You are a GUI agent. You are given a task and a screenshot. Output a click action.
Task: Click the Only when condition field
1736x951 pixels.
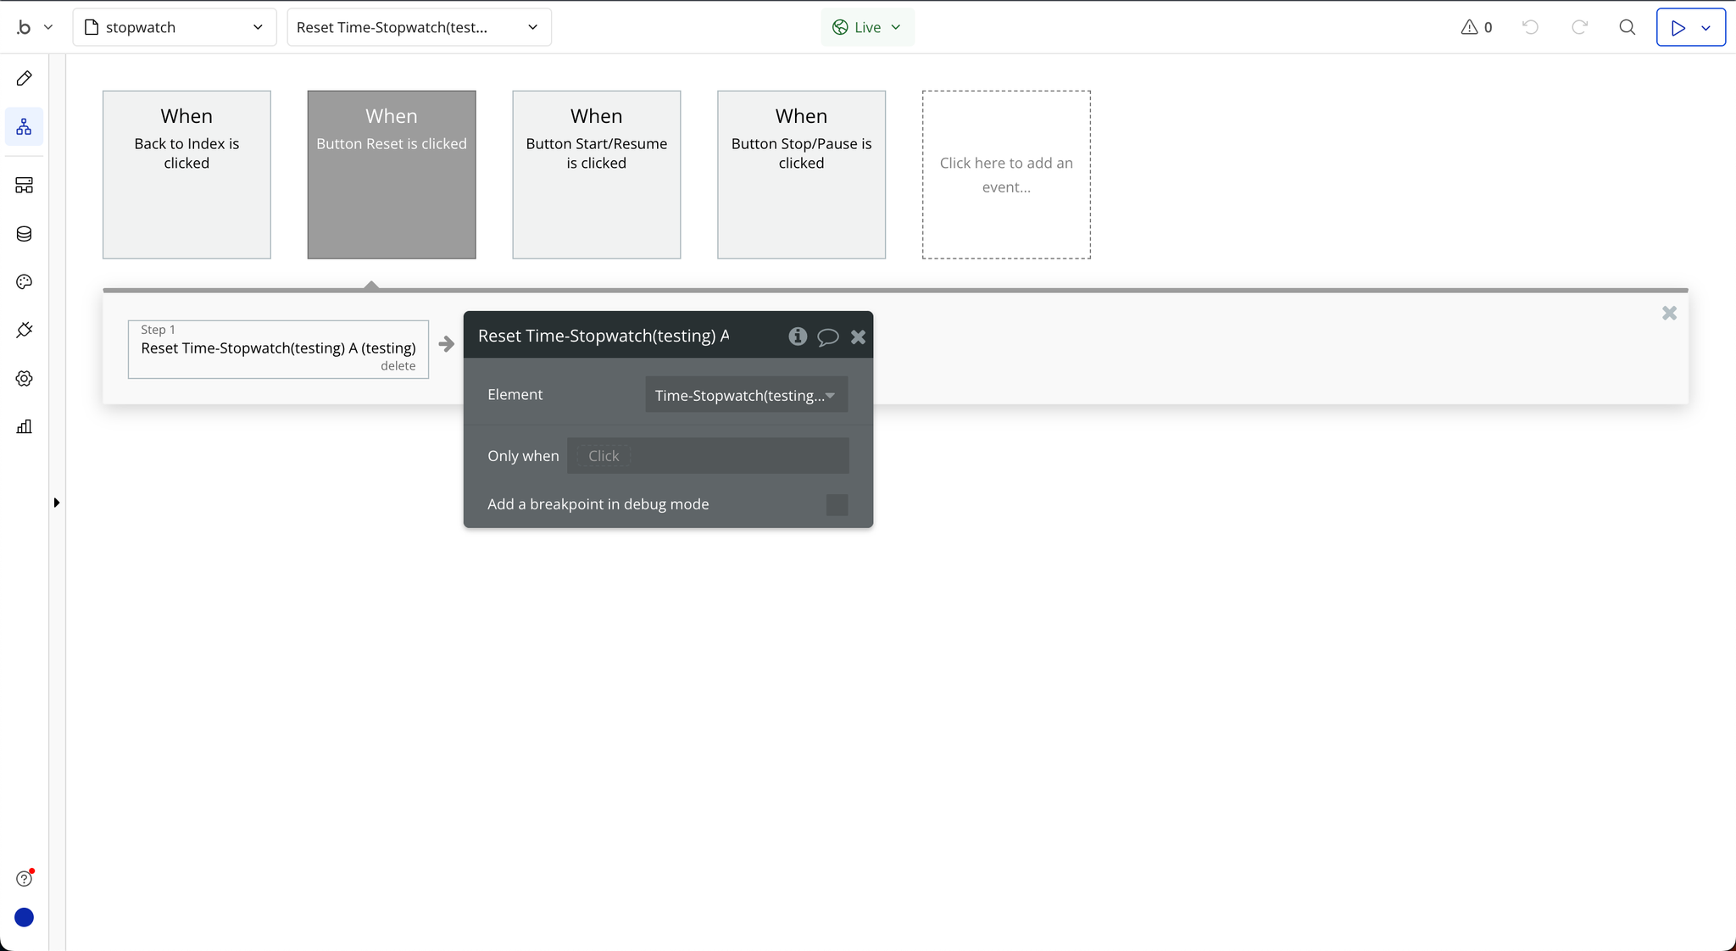[707, 456]
